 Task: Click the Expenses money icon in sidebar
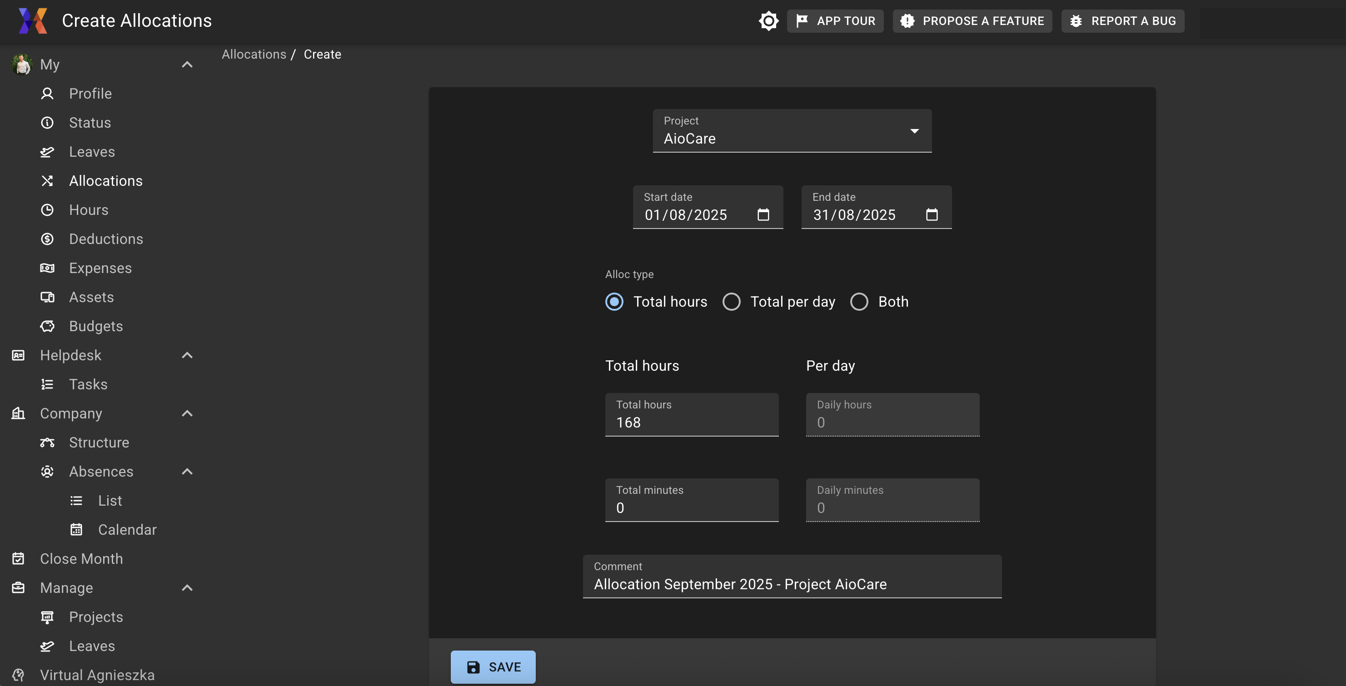pyautogui.click(x=47, y=268)
